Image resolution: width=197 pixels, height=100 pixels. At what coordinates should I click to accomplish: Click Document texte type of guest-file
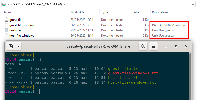(x=112, y=20)
